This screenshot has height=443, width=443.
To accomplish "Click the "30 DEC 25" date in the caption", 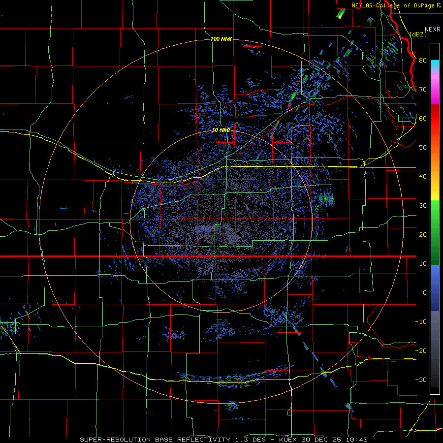I will [322, 440].
